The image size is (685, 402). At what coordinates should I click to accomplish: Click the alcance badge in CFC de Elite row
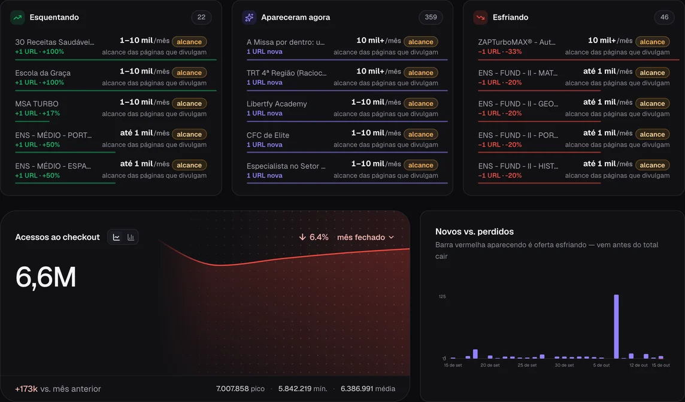coord(421,135)
